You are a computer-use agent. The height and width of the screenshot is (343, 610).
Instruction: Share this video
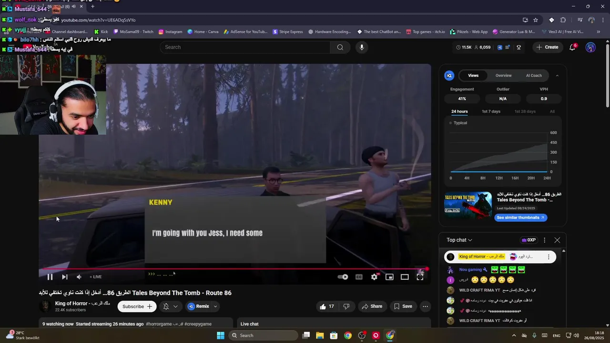point(371,306)
